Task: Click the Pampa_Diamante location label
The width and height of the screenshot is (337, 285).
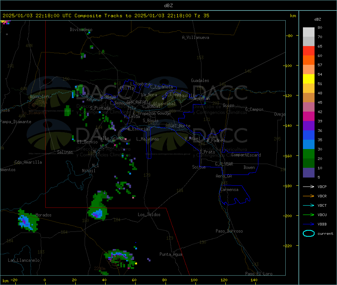Action: point(15,122)
